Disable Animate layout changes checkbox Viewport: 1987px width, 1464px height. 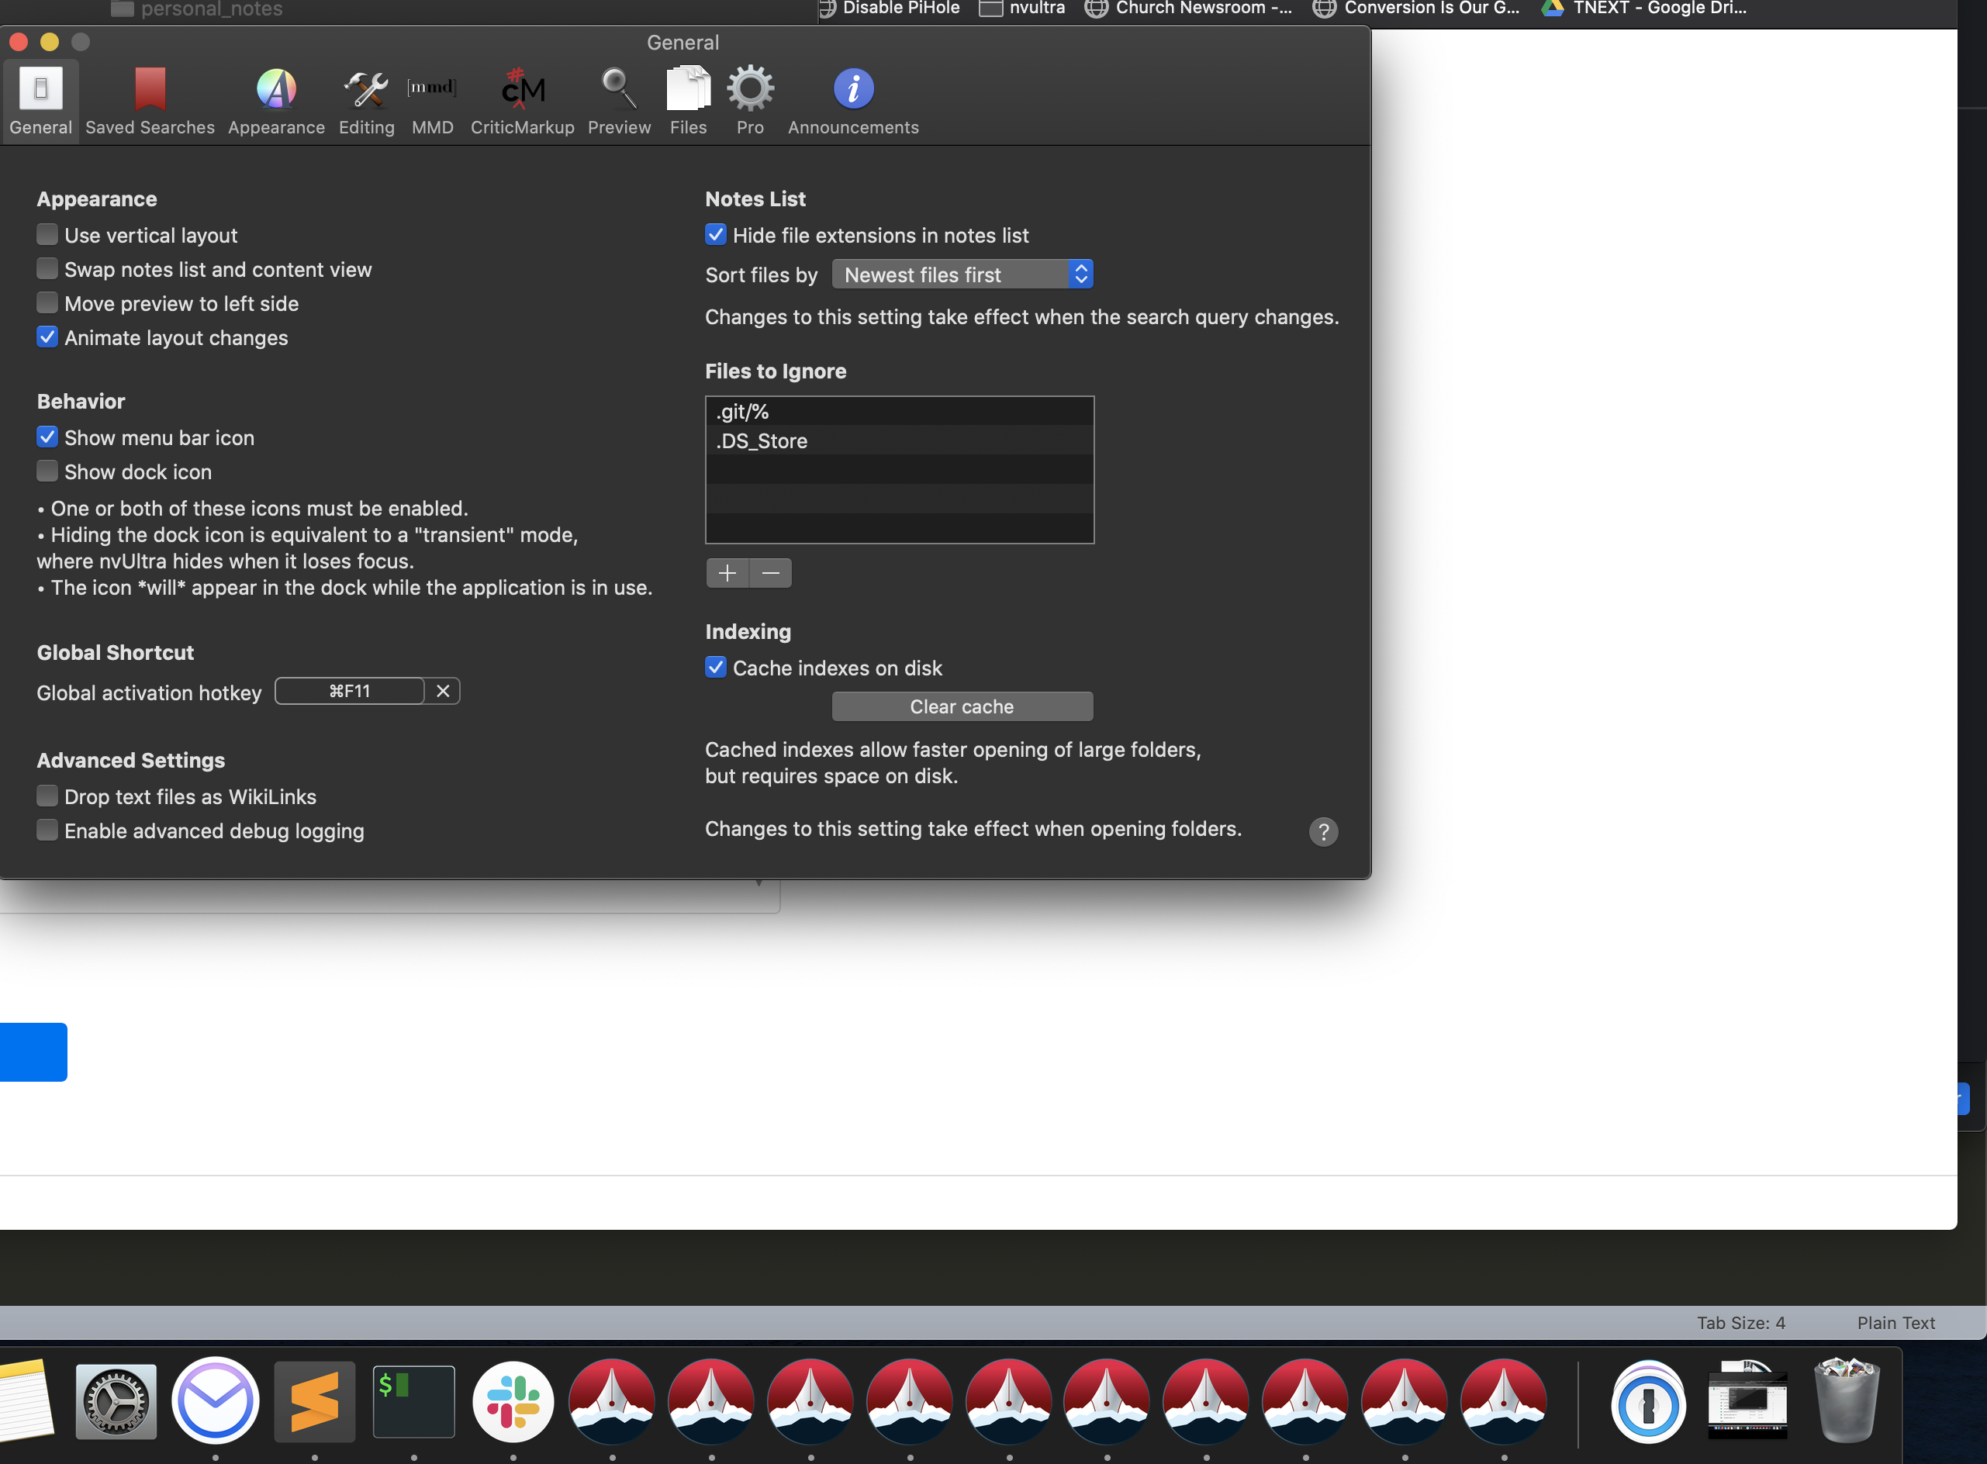click(48, 337)
